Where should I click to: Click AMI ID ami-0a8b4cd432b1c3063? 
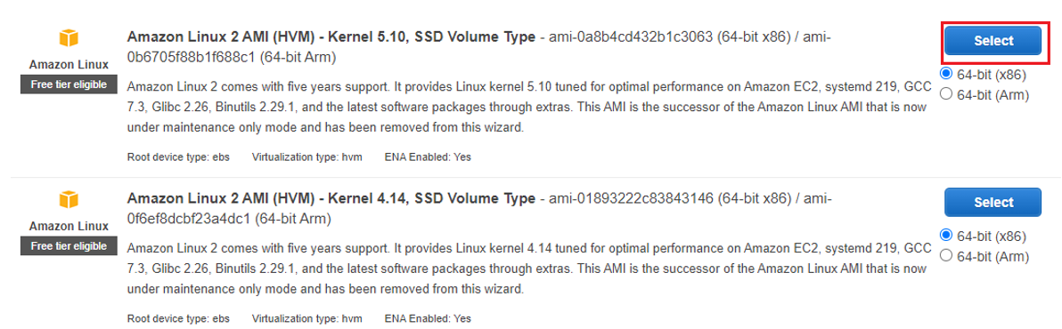coord(632,38)
